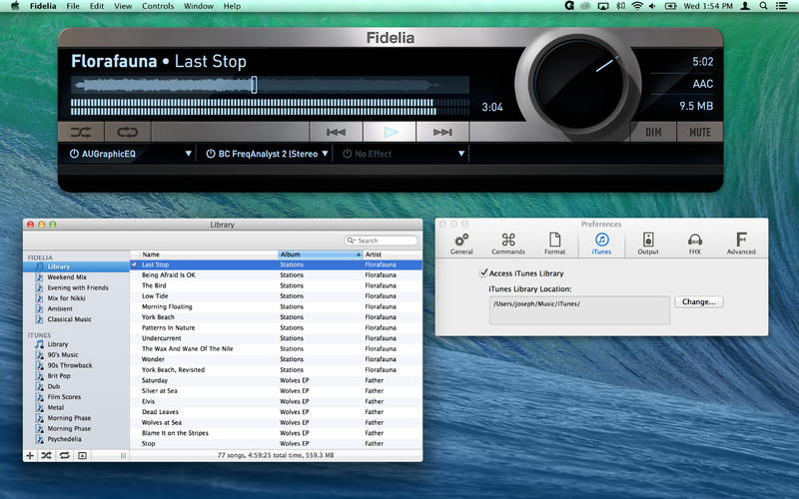Toggle the AUGraphicEQ effect power button
799x499 pixels.
tap(74, 154)
